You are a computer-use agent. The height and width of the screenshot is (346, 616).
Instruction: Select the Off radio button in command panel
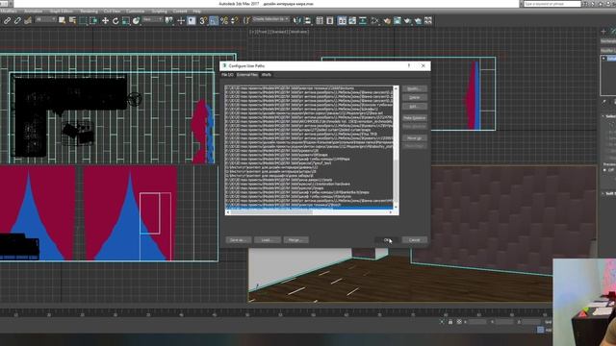pyautogui.click(x=605, y=170)
